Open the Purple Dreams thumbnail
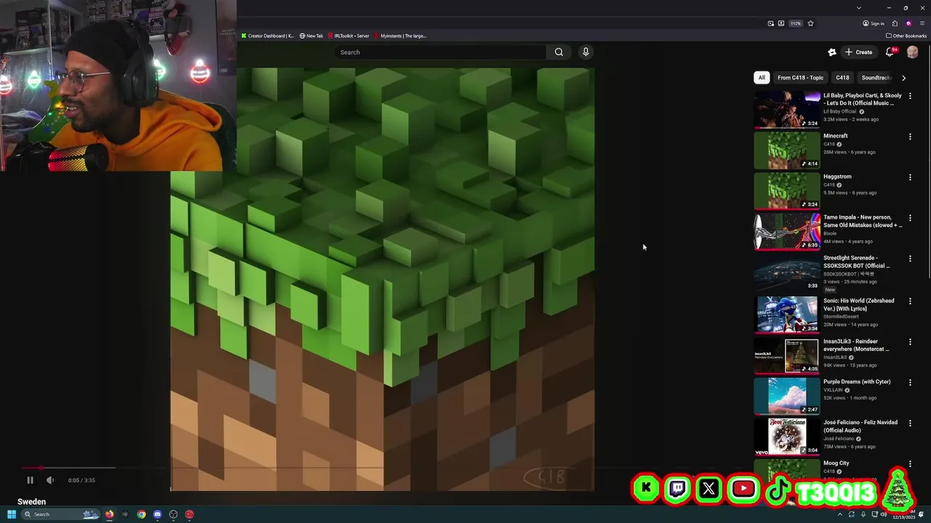The height and width of the screenshot is (523, 931). 787,396
